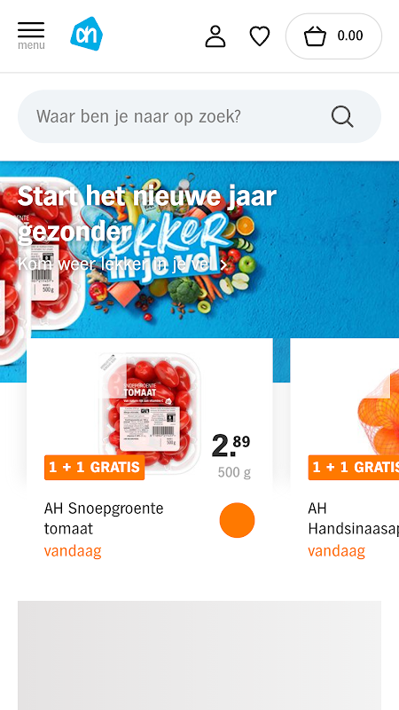The image size is (399, 710).
Task: Open the tomato package product image
Action: 150,413
